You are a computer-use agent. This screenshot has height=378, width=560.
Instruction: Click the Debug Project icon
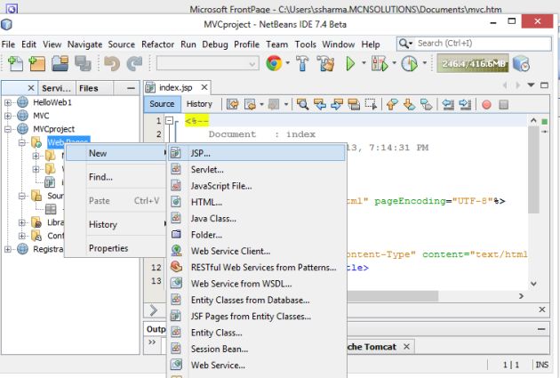(x=380, y=64)
